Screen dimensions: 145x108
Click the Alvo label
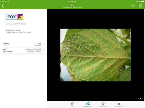click(x=5, y=50)
